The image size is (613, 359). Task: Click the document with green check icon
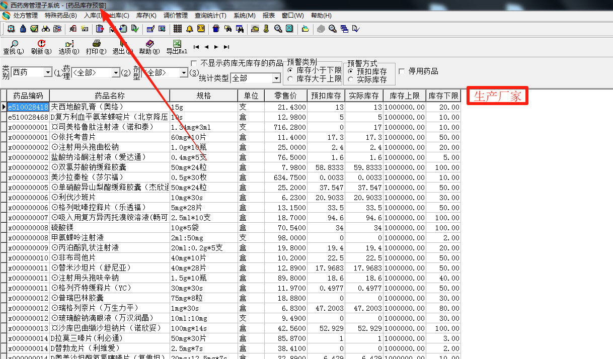coord(135,29)
